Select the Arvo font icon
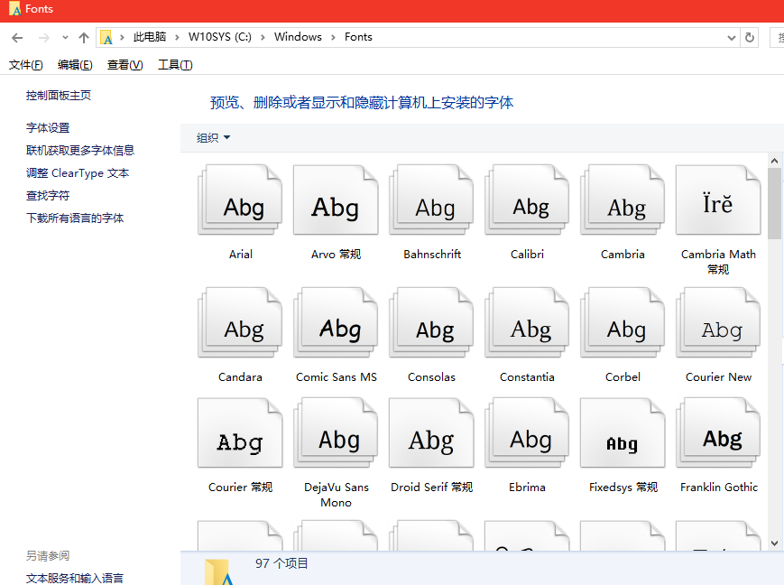Image resolution: width=784 pixels, height=585 pixels. click(x=336, y=200)
